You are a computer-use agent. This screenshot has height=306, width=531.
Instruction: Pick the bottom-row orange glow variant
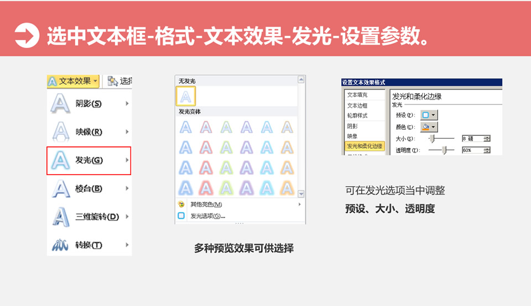(x=287, y=188)
